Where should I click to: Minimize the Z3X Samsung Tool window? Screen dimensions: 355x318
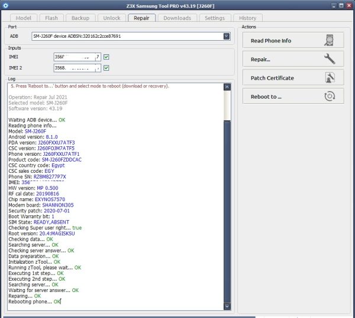click(x=334, y=6)
